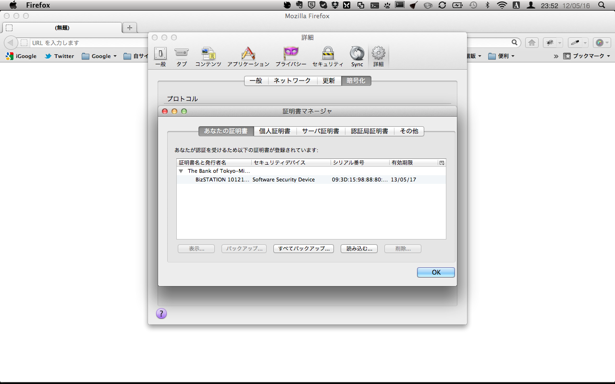Open the 一般 (General) preferences pane
The width and height of the screenshot is (615, 384).
tap(160, 56)
